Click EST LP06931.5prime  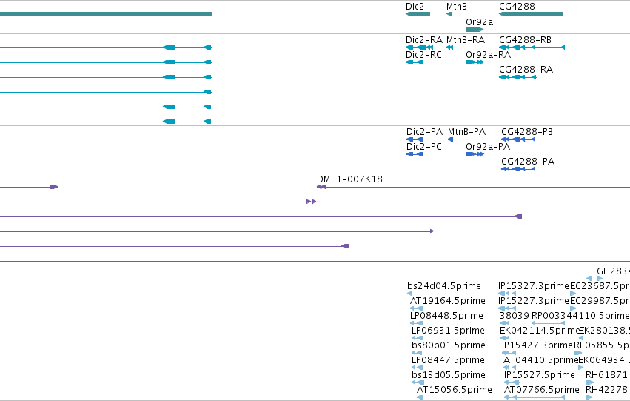(448, 331)
